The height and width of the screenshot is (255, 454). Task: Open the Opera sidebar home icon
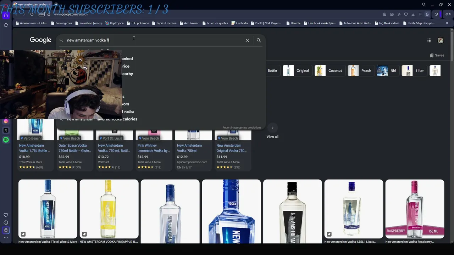click(x=6, y=15)
